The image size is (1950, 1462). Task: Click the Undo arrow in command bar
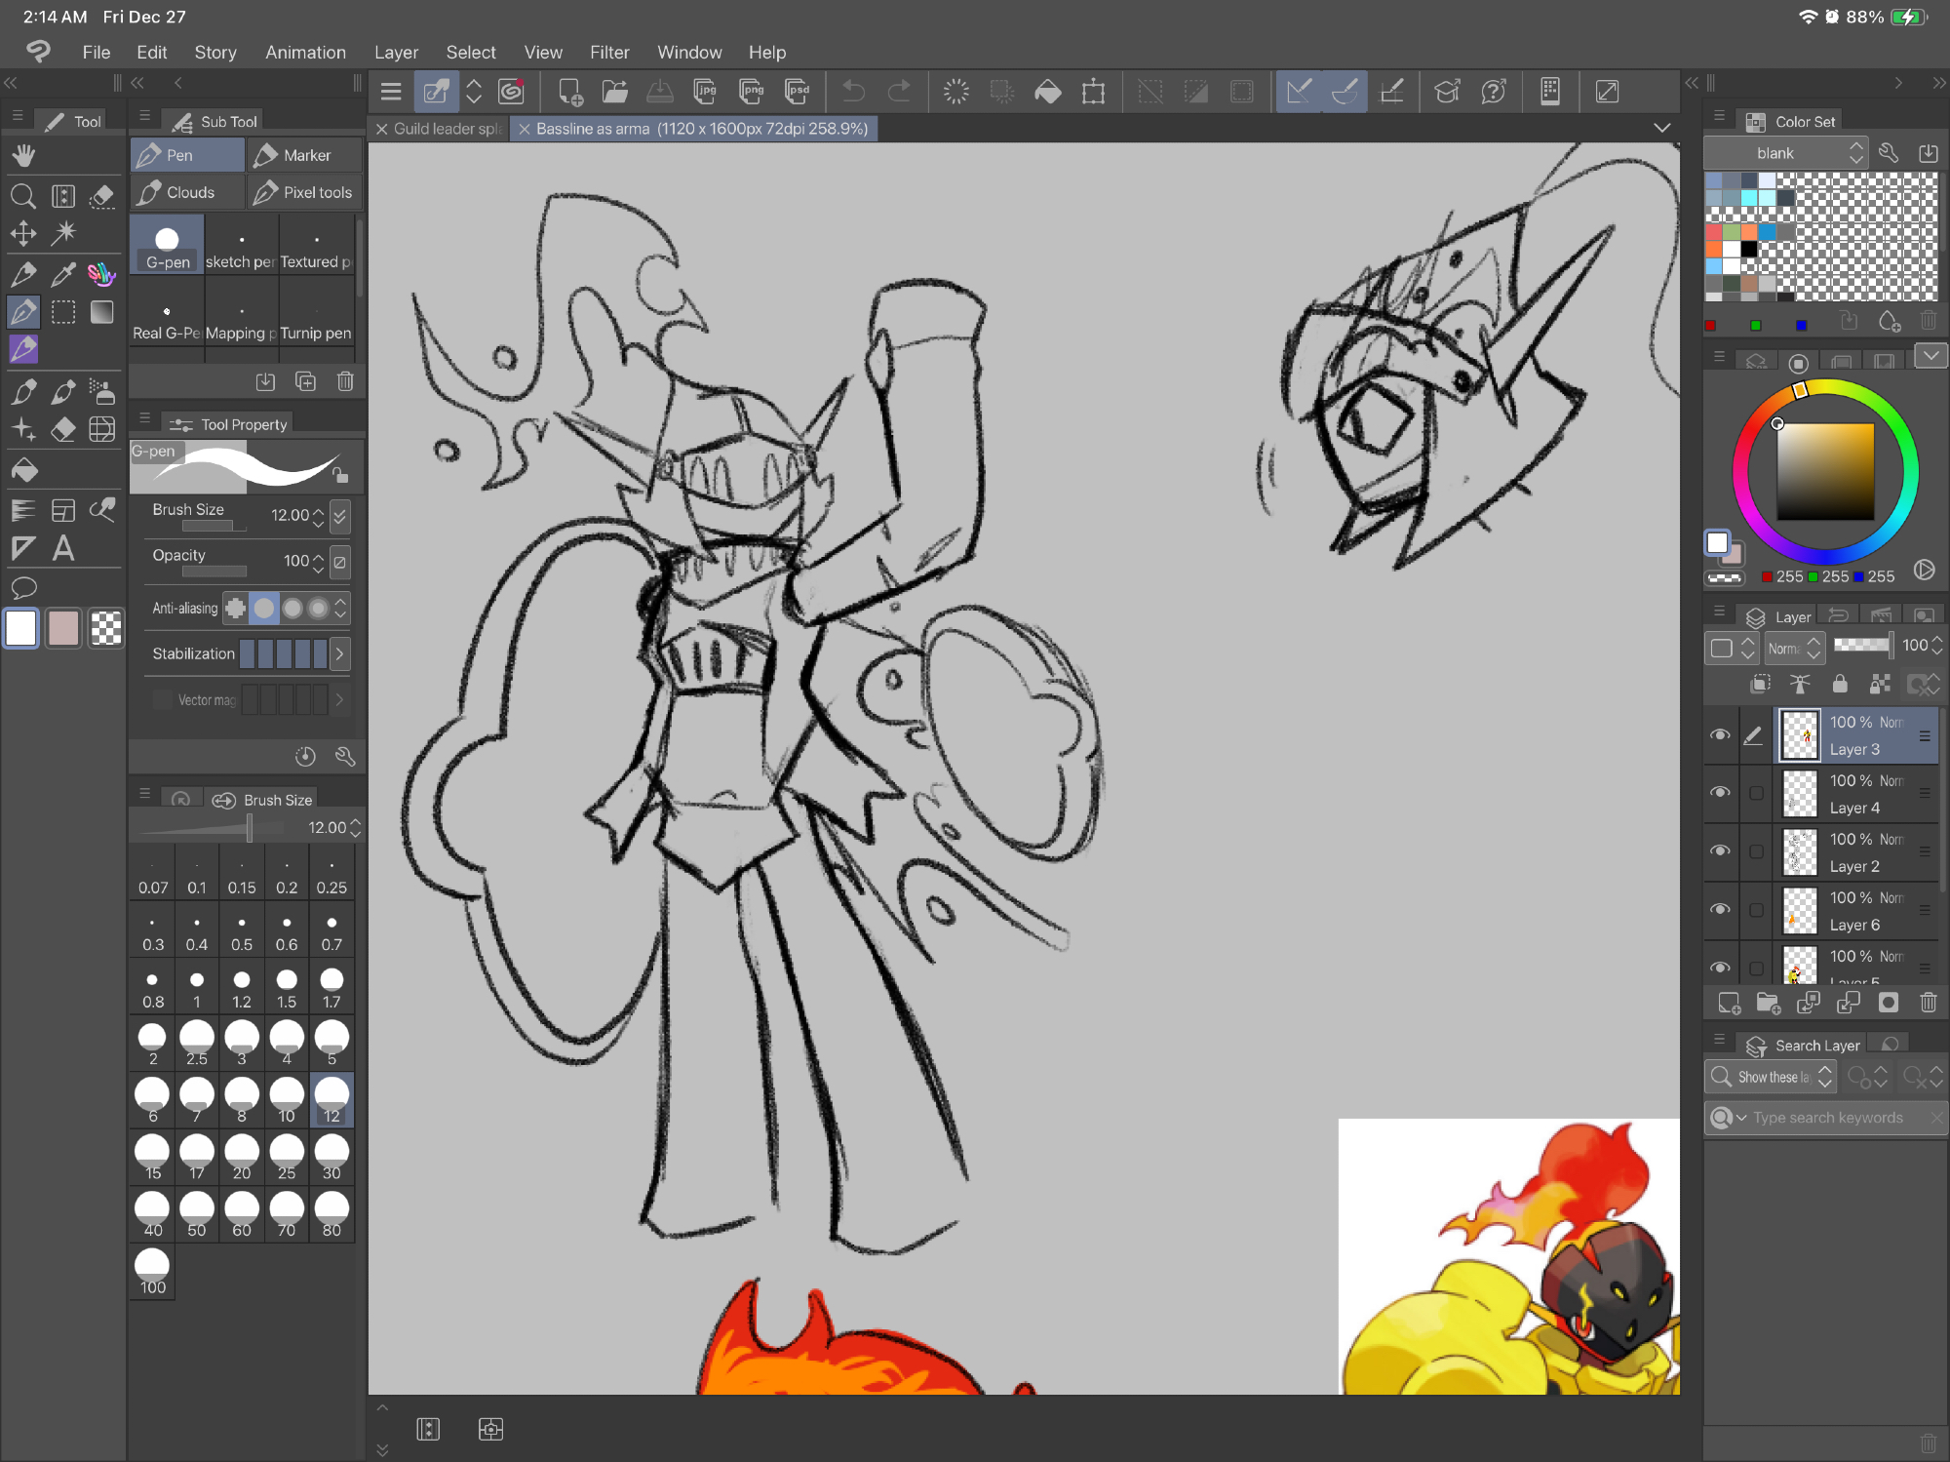pyautogui.click(x=853, y=92)
